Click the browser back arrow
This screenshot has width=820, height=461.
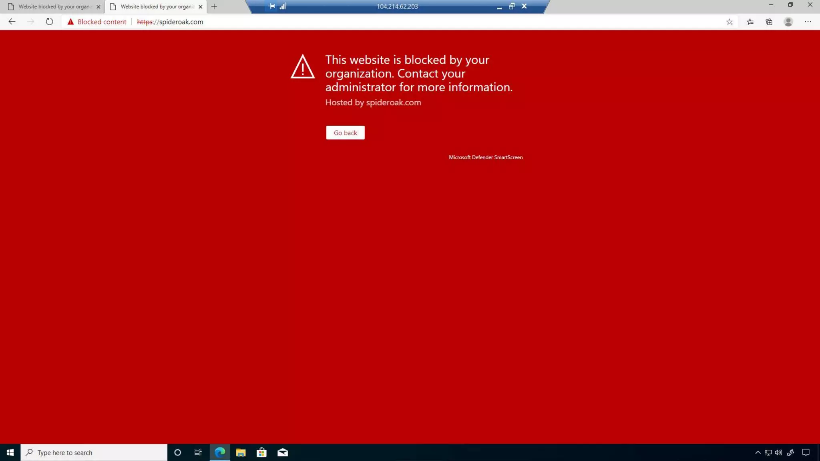(12, 22)
